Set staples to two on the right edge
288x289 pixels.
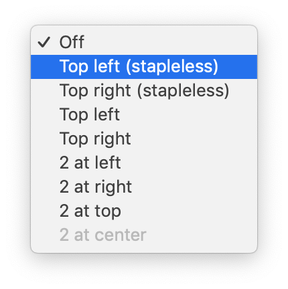coord(144,187)
